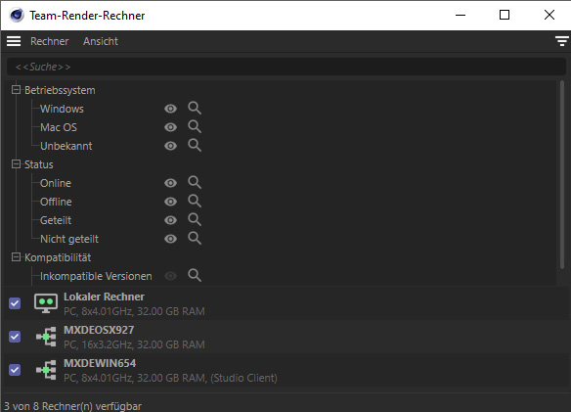Click the MXDEOSX927 network node icon
Viewport: 571px width, 412px height.
click(46, 337)
